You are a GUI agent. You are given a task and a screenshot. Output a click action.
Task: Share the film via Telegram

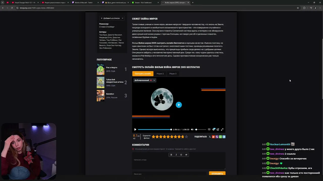(224, 137)
